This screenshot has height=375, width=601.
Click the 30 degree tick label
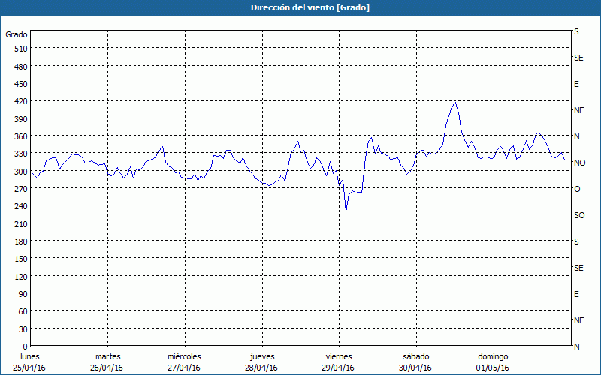coord(19,328)
